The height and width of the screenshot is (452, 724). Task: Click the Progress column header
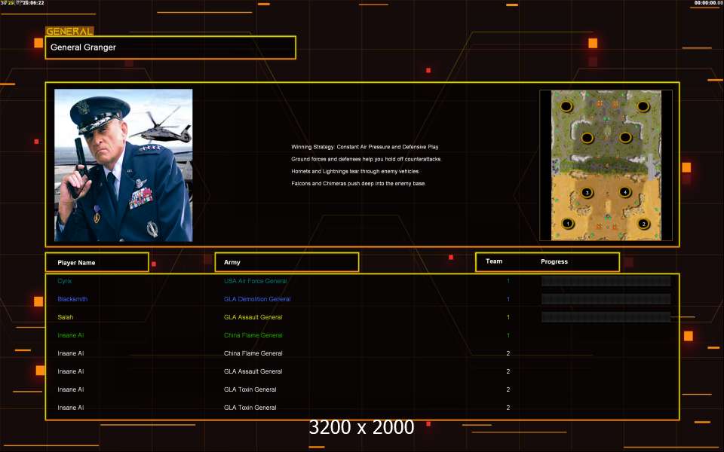pyautogui.click(x=554, y=261)
